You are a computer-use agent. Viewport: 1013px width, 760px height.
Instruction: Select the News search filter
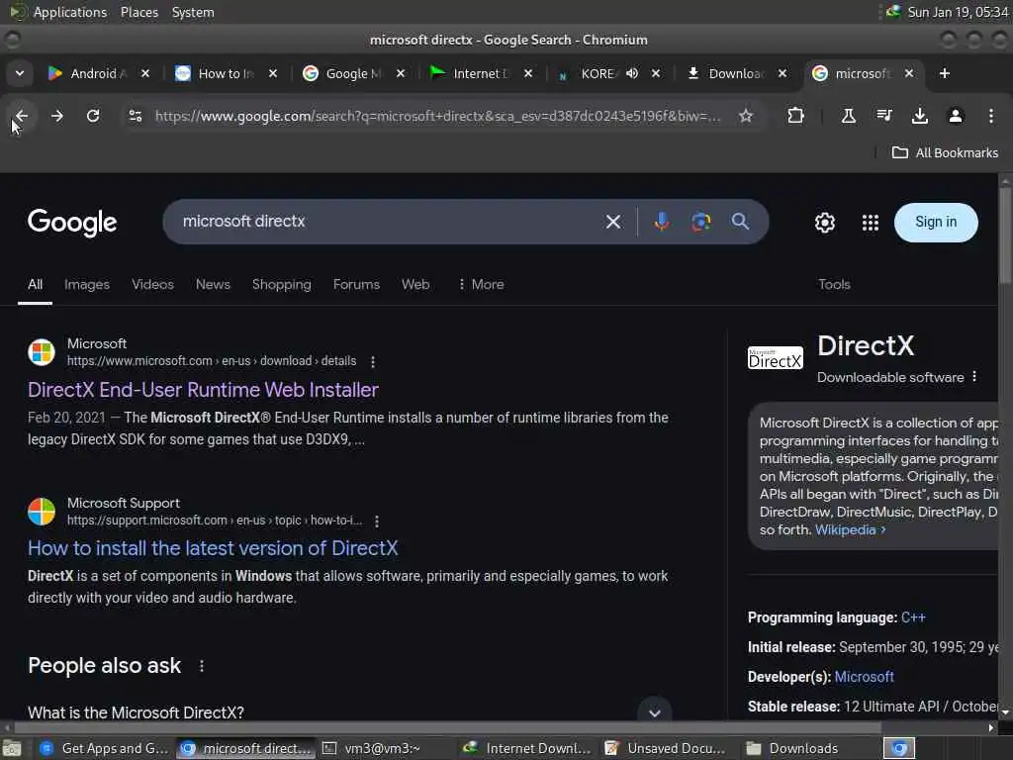[213, 284]
